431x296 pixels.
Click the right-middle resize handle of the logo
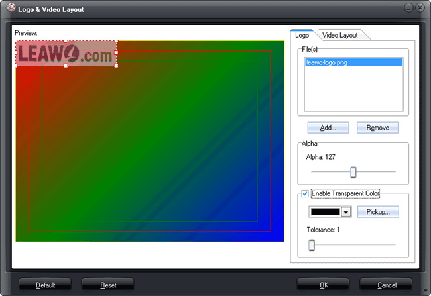[116, 52]
